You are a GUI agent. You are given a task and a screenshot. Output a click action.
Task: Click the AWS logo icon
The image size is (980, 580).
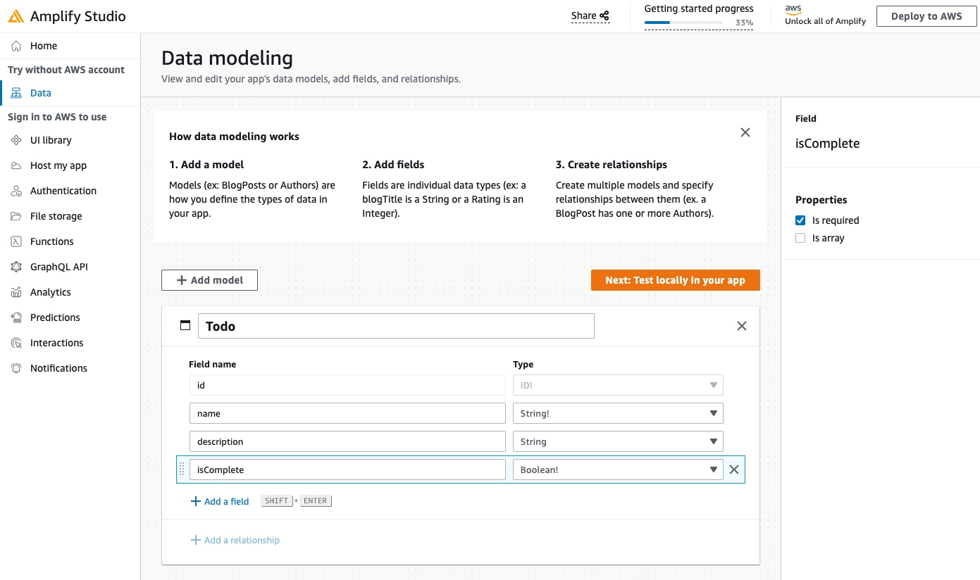(x=793, y=9)
